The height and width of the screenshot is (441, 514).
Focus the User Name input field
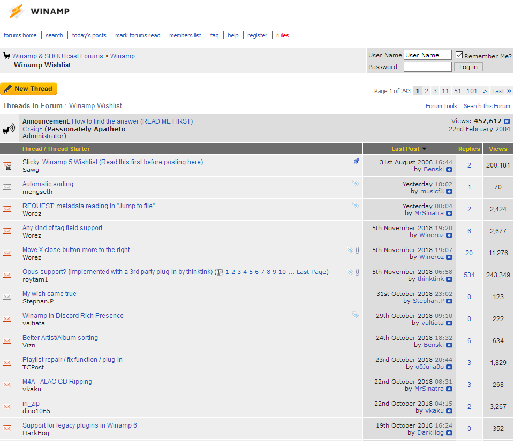click(x=427, y=55)
